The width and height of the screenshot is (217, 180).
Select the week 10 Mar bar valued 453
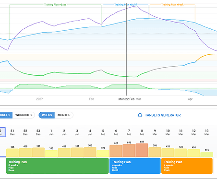click(168, 153)
